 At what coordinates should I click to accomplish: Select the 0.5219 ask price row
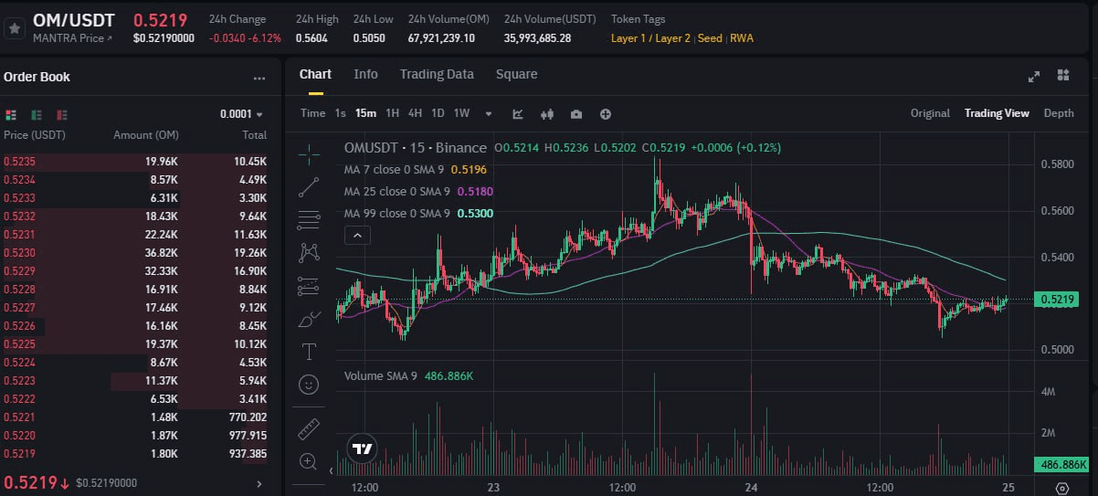pos(135,453)
